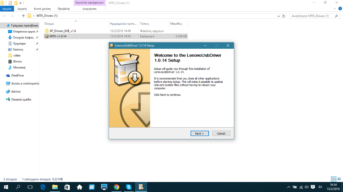Open the Mail app on taskbar
The height and width of the screenshot is (192, 343).
[92, 187]
